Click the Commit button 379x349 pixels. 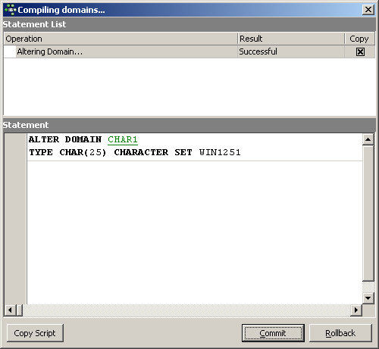[273, 333]
